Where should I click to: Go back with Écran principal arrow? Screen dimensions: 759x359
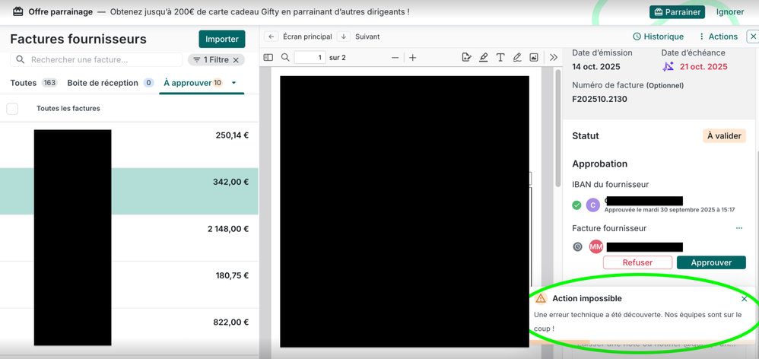click(271, 37)
